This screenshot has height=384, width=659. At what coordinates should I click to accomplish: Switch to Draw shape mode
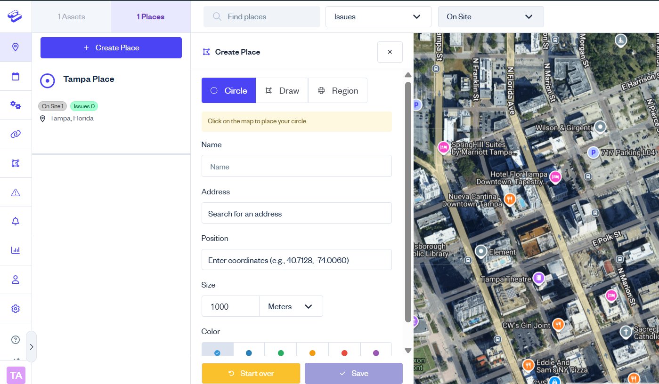pyautogui.click(x=282, y=90)
